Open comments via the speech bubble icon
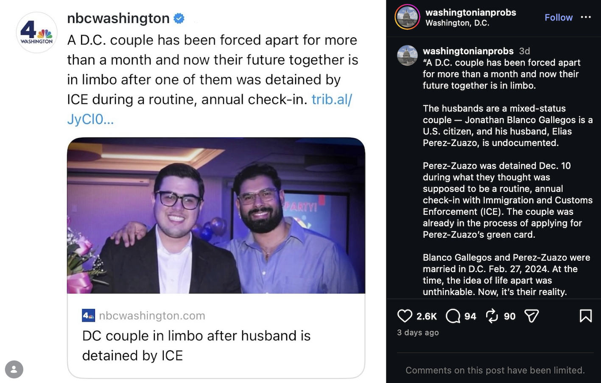The width and height of the screenshot is (601, 383). [x=453, y=316]
